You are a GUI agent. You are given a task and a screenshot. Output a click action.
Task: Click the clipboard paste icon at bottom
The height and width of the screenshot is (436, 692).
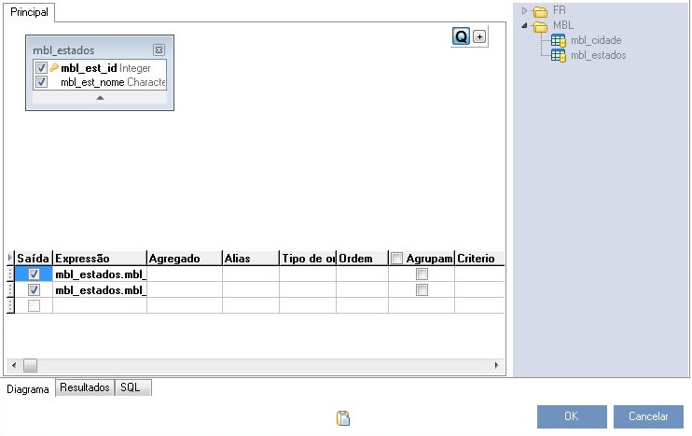[x=343, y=418]
